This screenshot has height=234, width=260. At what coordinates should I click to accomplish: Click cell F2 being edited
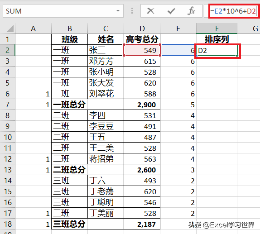[x=217, y=50]
